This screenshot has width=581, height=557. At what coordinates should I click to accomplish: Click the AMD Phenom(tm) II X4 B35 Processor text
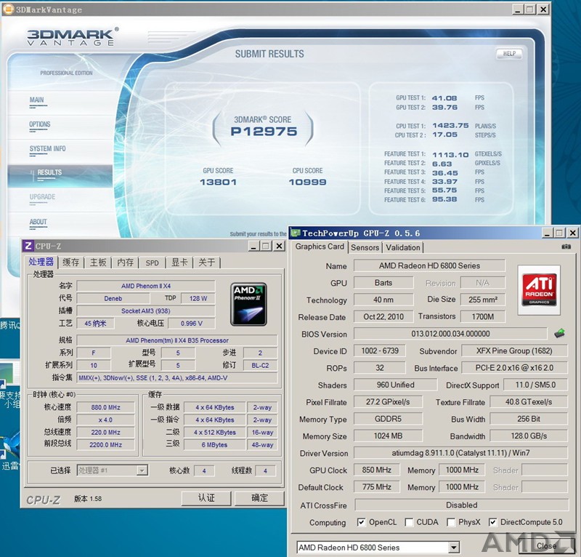(x=177, y=340)
